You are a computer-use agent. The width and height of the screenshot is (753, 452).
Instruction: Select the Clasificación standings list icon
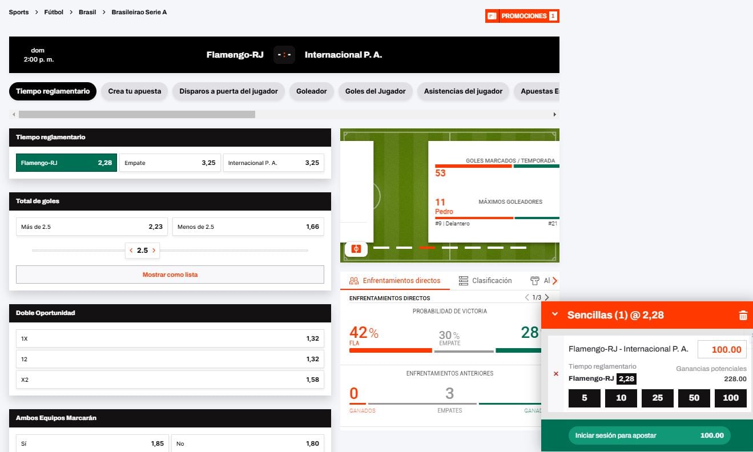point(461,280)
